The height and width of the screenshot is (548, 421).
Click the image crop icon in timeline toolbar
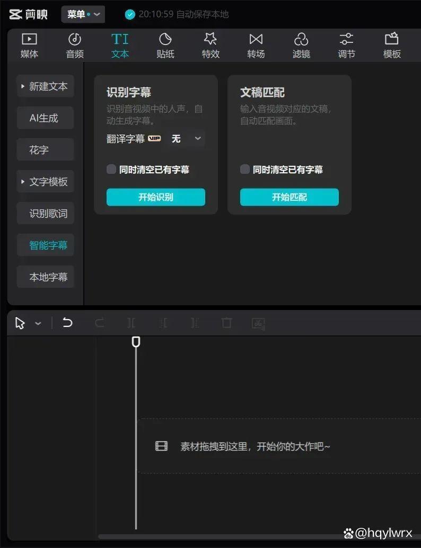click(x=258, y=323)
